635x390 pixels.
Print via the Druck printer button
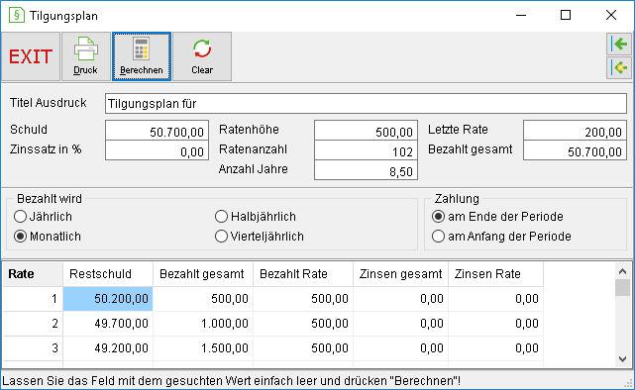tap(86, 56)
